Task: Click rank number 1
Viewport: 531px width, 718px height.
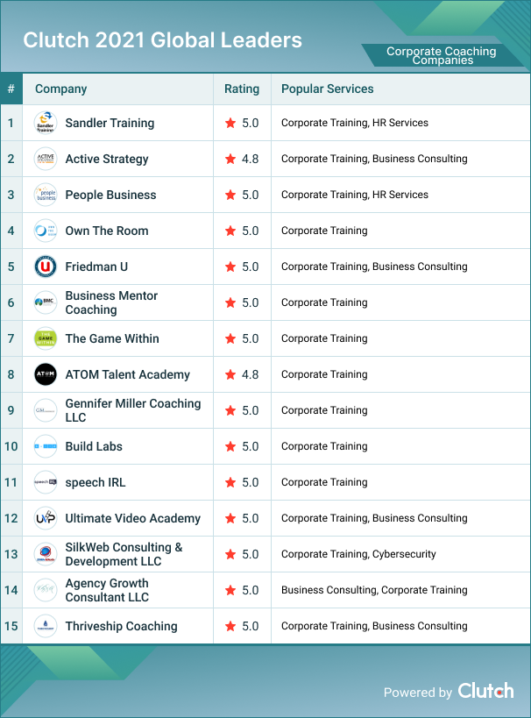Action: click(x=11, y=123)
